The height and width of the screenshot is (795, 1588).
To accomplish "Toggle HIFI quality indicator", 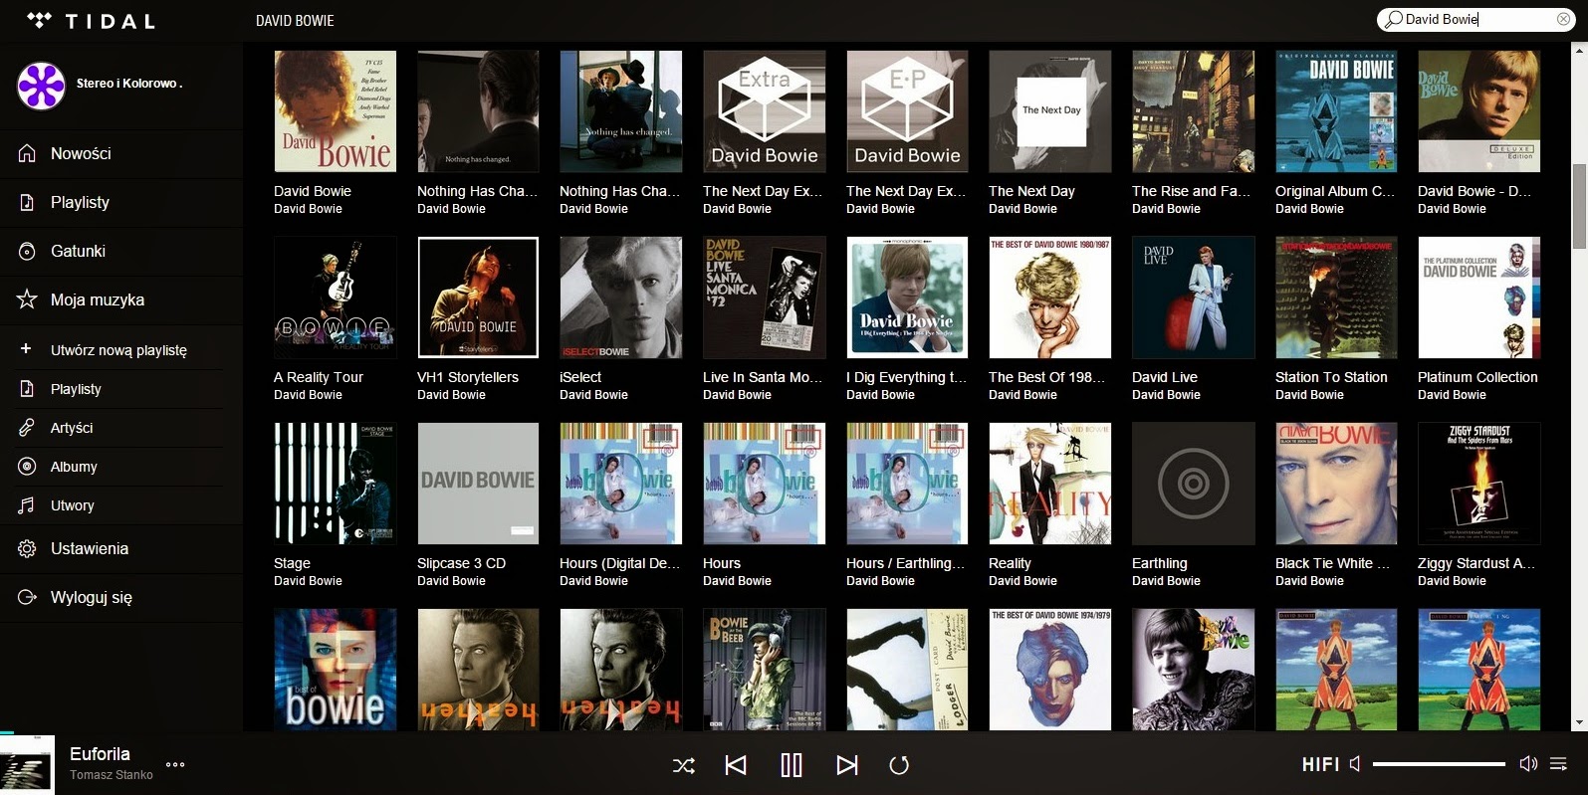I will click(1320, 764).
